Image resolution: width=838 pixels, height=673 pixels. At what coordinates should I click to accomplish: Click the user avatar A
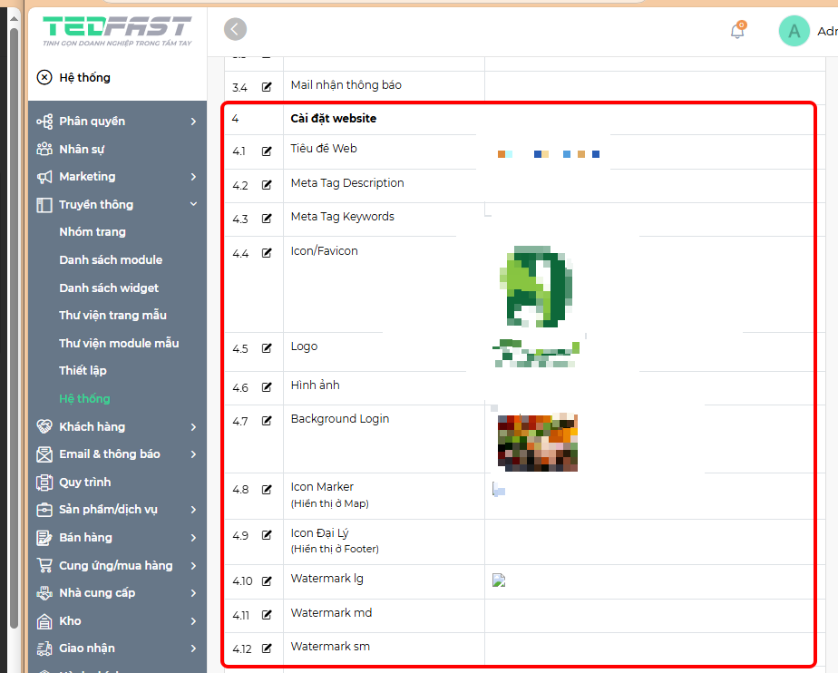coord(794,31)
